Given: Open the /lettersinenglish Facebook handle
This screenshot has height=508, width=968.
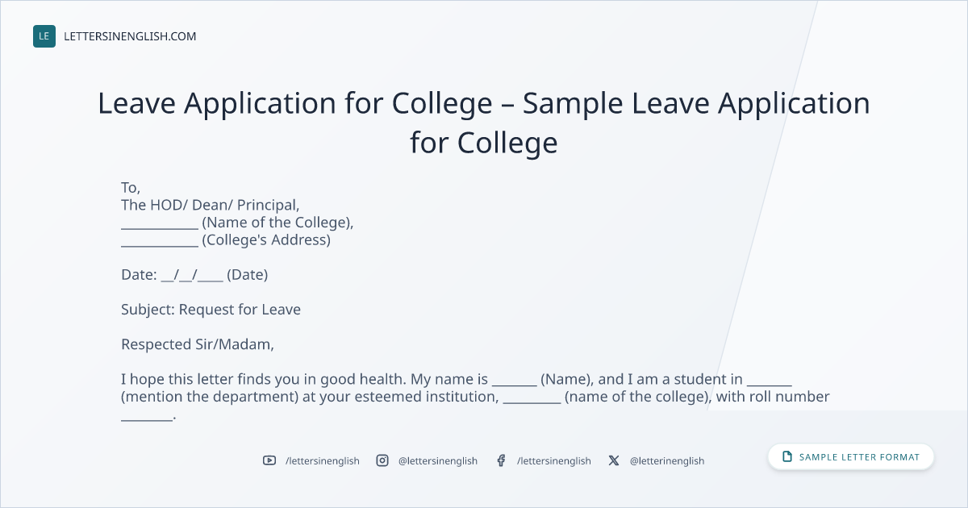Looking at the screenshot, I should pos(554,460).
